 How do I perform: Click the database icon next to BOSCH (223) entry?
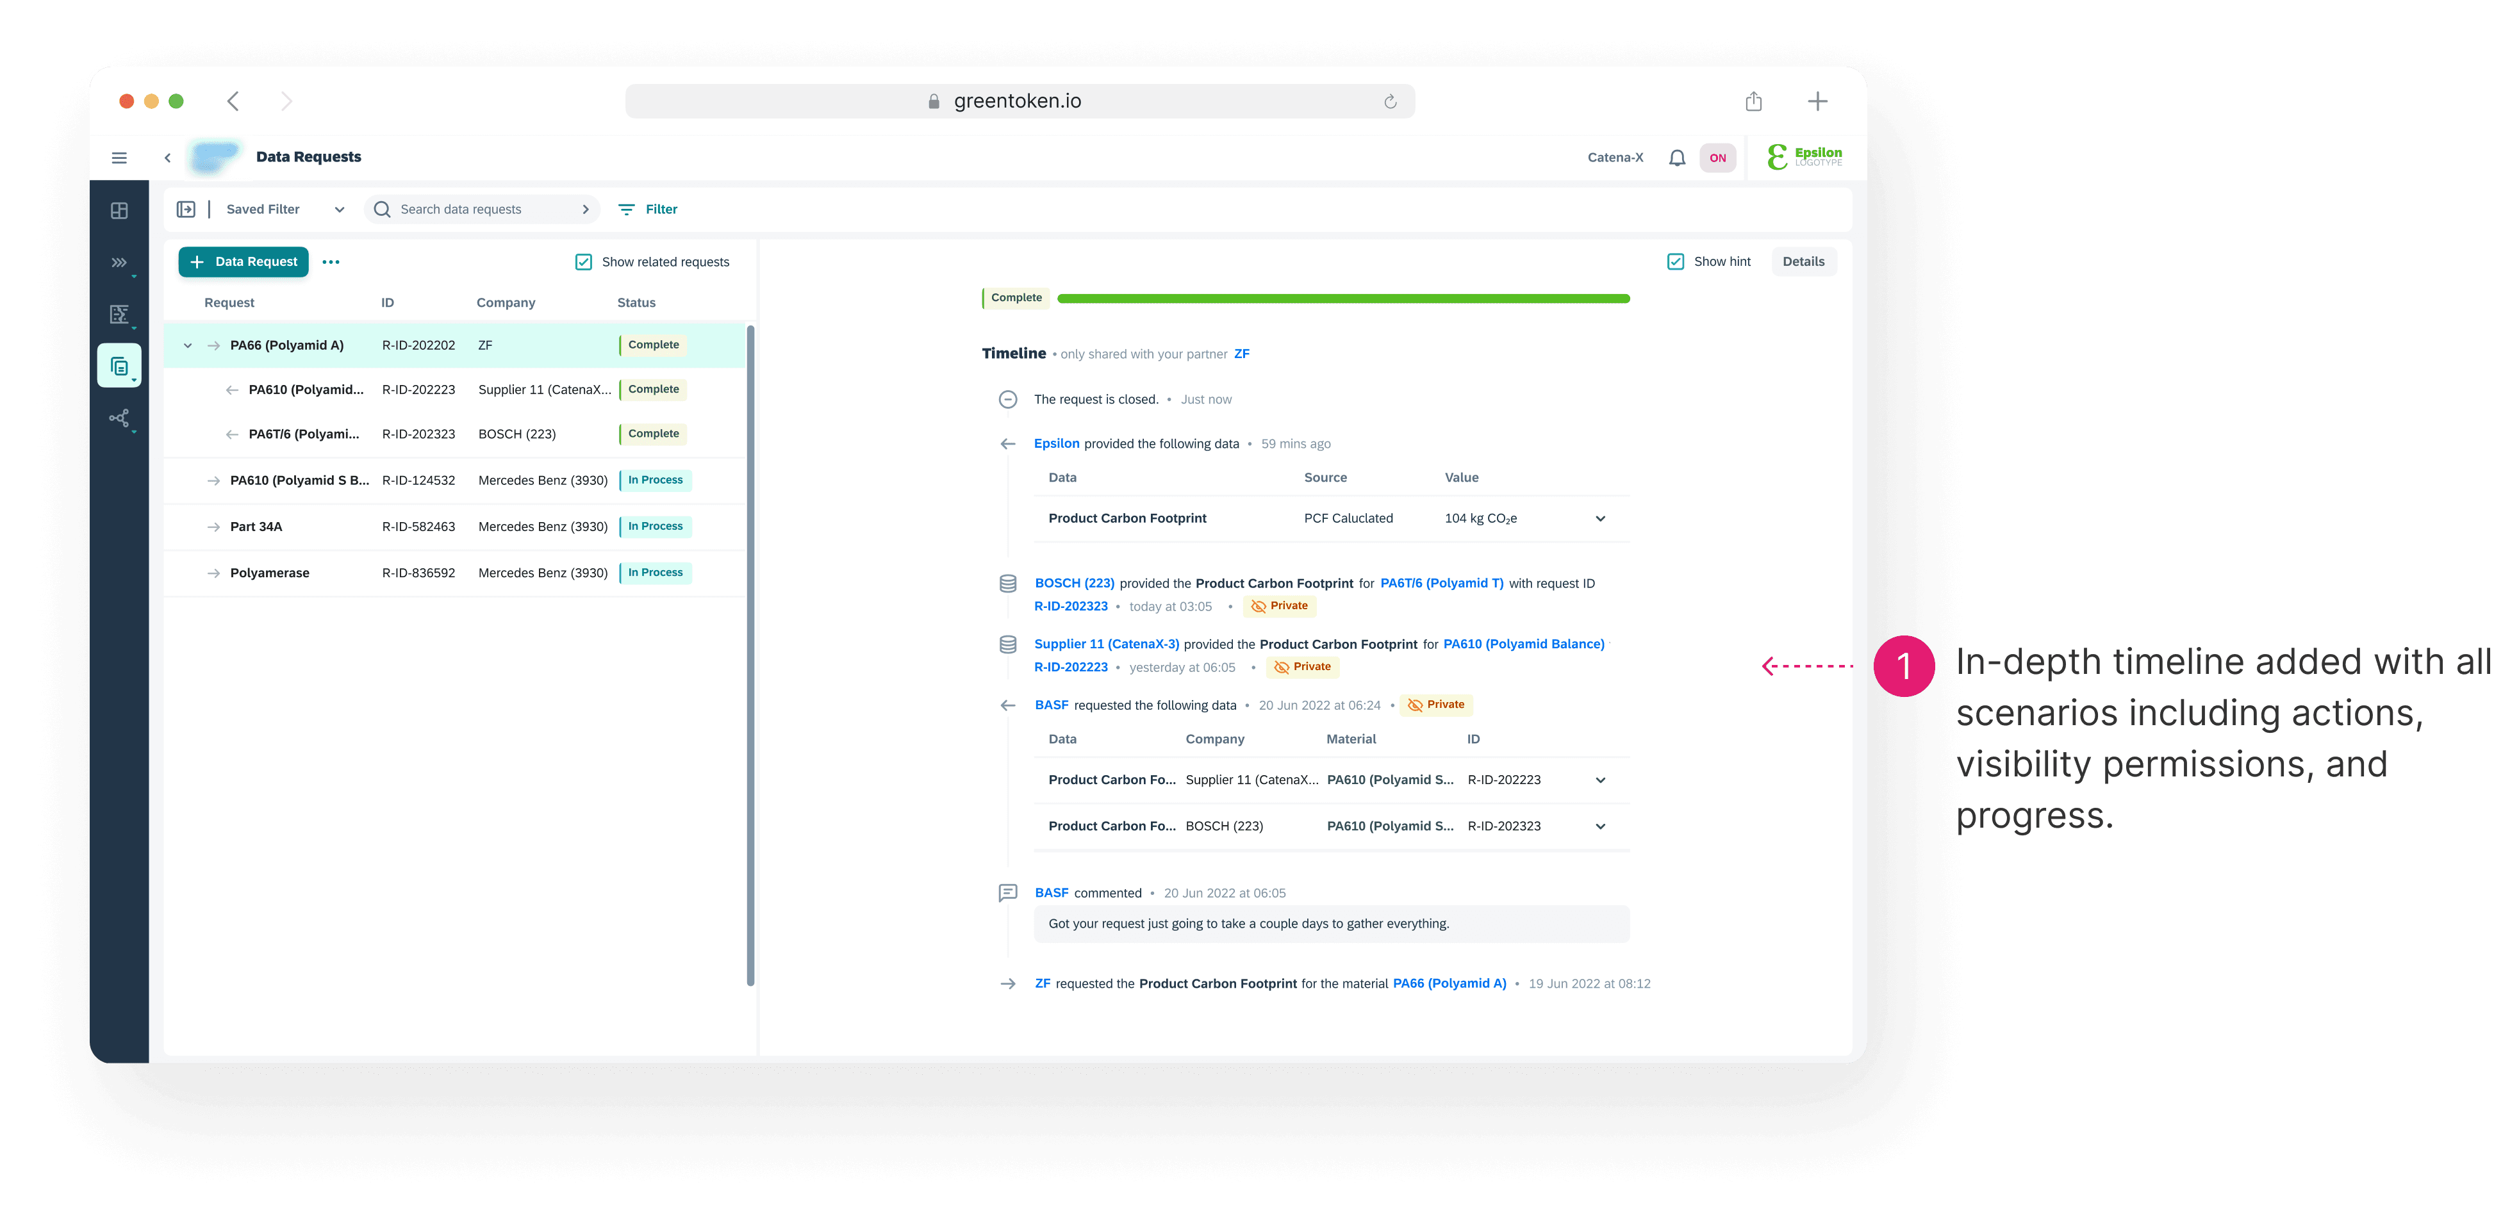pos(1008,584)
